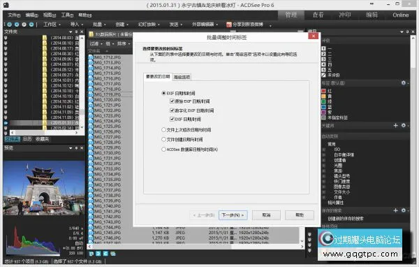The image size is (419, 267).
Task: Open the 外部编辑器 dropdown
Action: coord(205,24)
